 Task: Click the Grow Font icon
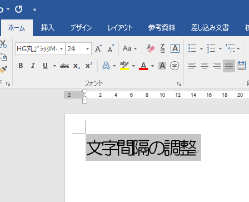point(98,48)
